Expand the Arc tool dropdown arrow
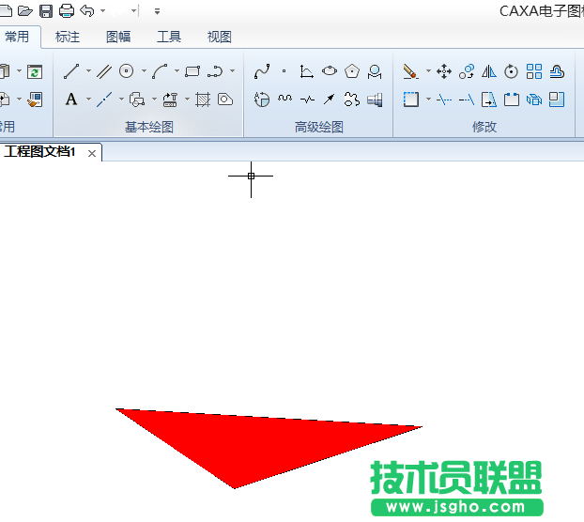The width and height of the screenshot is (584, 522). pyautogui.click(x=177, y=70)
